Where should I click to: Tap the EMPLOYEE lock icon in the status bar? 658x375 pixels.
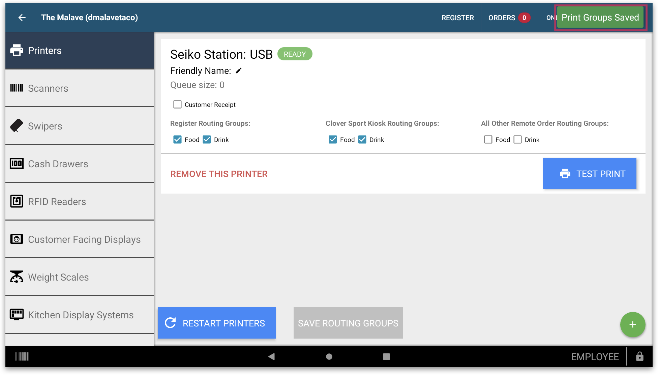tap(640, 356)
